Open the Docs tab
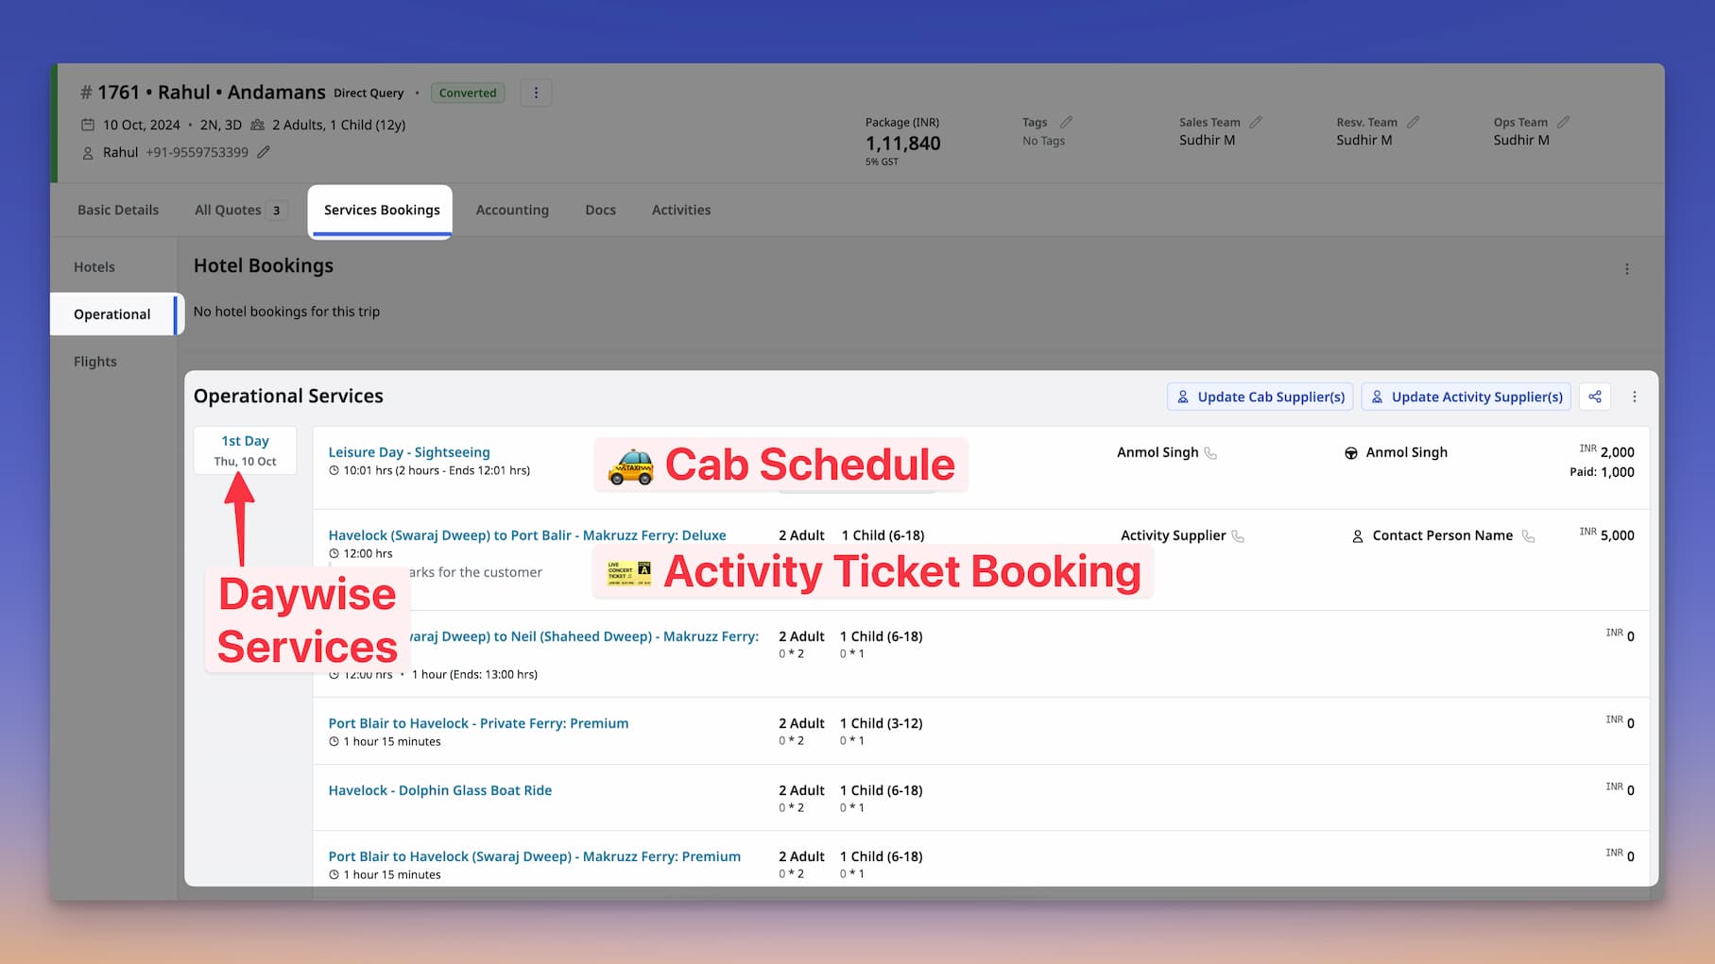 pos(600,210)
